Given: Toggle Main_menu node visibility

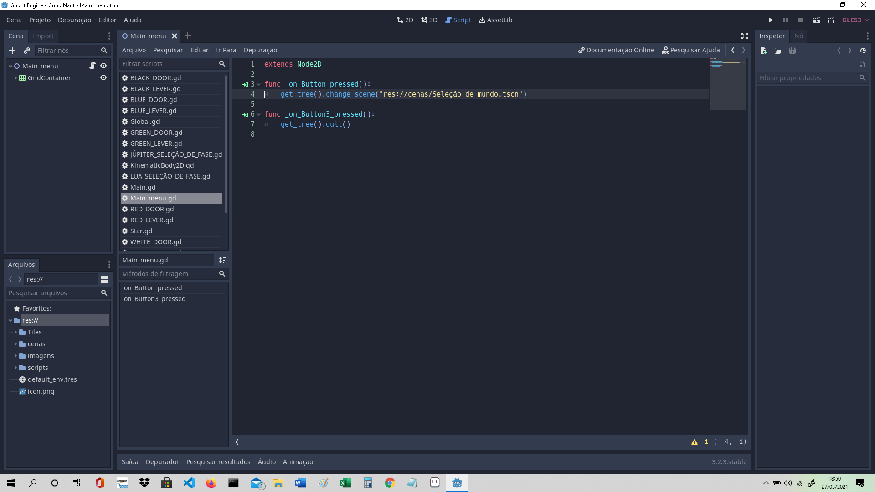Looking at the screenshot, I should pyautogui.click(x=103, y=66).
